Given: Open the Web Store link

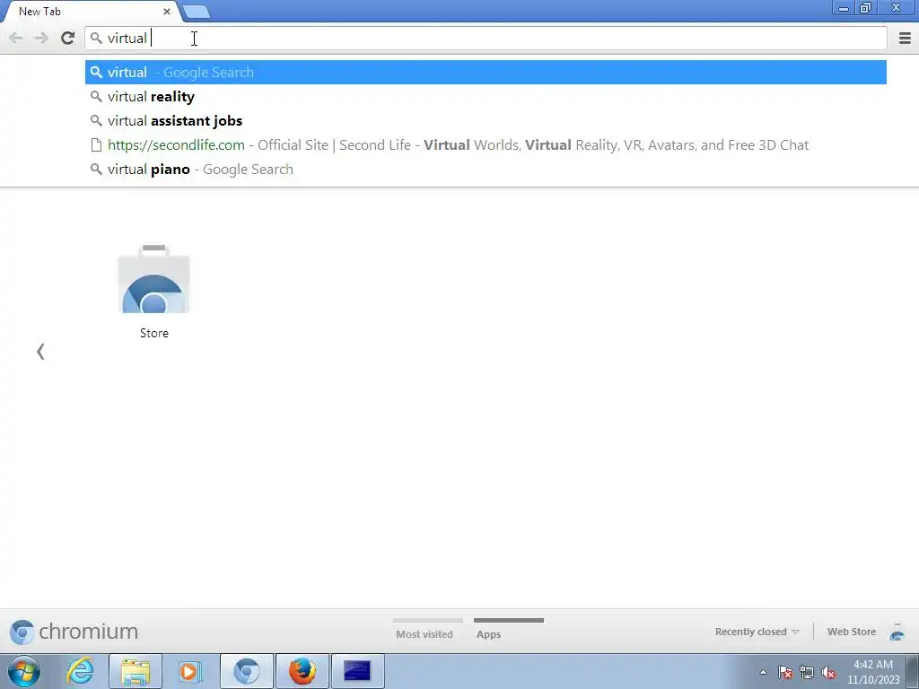Looking at the screenshot, I should (x=851, y=632).
